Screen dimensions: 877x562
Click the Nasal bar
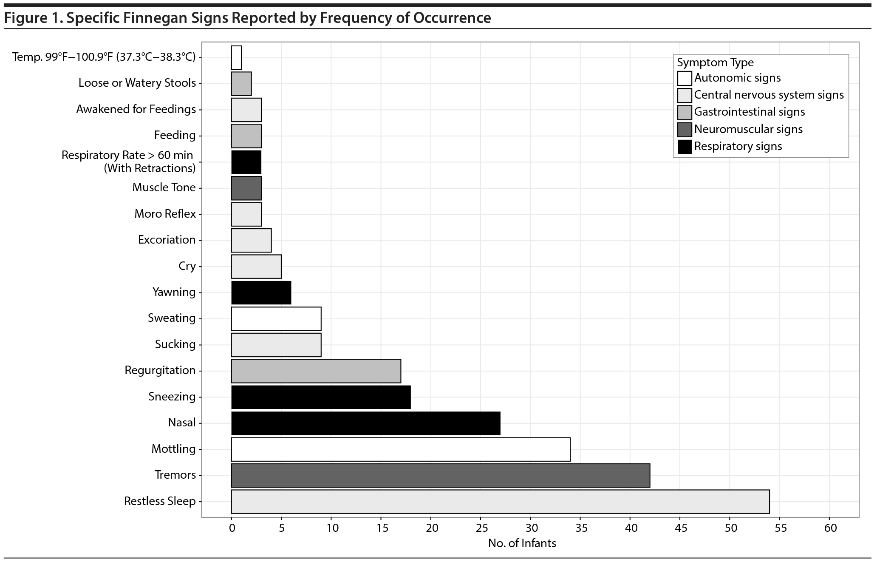(365, 423)
